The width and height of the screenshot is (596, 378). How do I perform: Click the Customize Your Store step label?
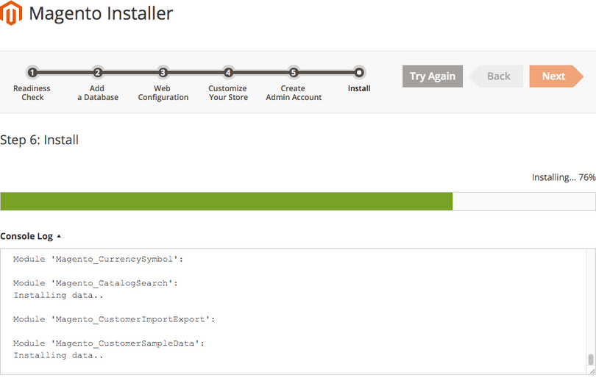click(228, 93)
